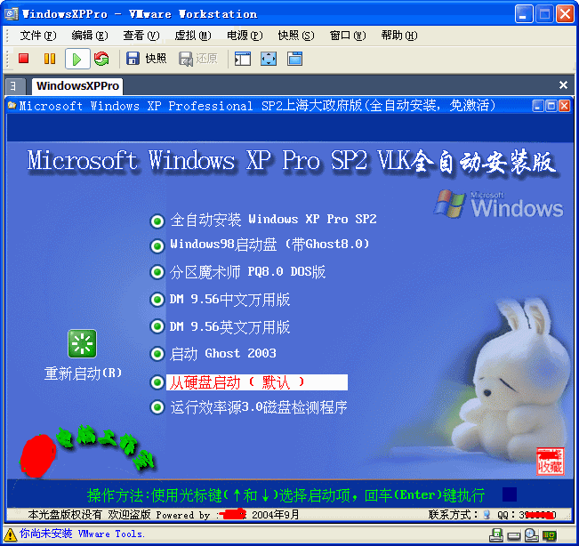Click the VMware Workstation title bar icon
Image resolution: width=579 pixels, height=546 pixels.
[11, 14]
